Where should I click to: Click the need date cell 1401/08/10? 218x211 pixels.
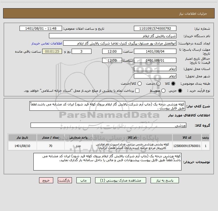[x=22, y=146]
